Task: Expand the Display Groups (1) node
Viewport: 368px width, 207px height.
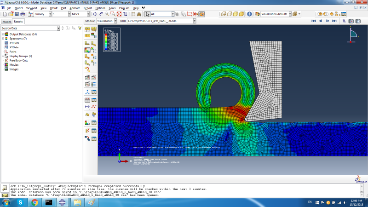Action: pyautogui.click(x=3, y=56)
